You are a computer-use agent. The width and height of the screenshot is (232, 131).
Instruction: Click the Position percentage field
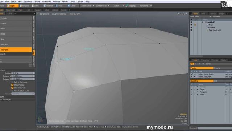point(23,73)
